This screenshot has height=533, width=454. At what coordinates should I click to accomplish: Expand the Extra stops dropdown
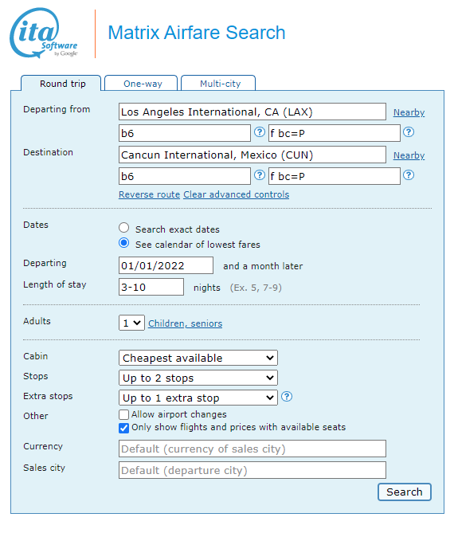(x=198, y=398)
